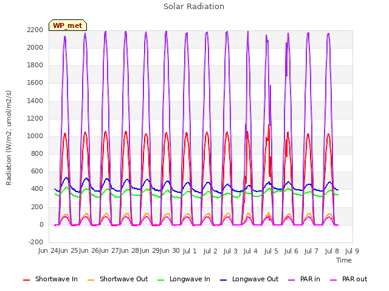Image resolution: width=389 pixels, height=291 pixels.
Task: Click the 1800 y-axis tick label
Action: coord(35,65)
